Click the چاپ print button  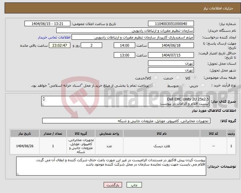pos(134,185)
